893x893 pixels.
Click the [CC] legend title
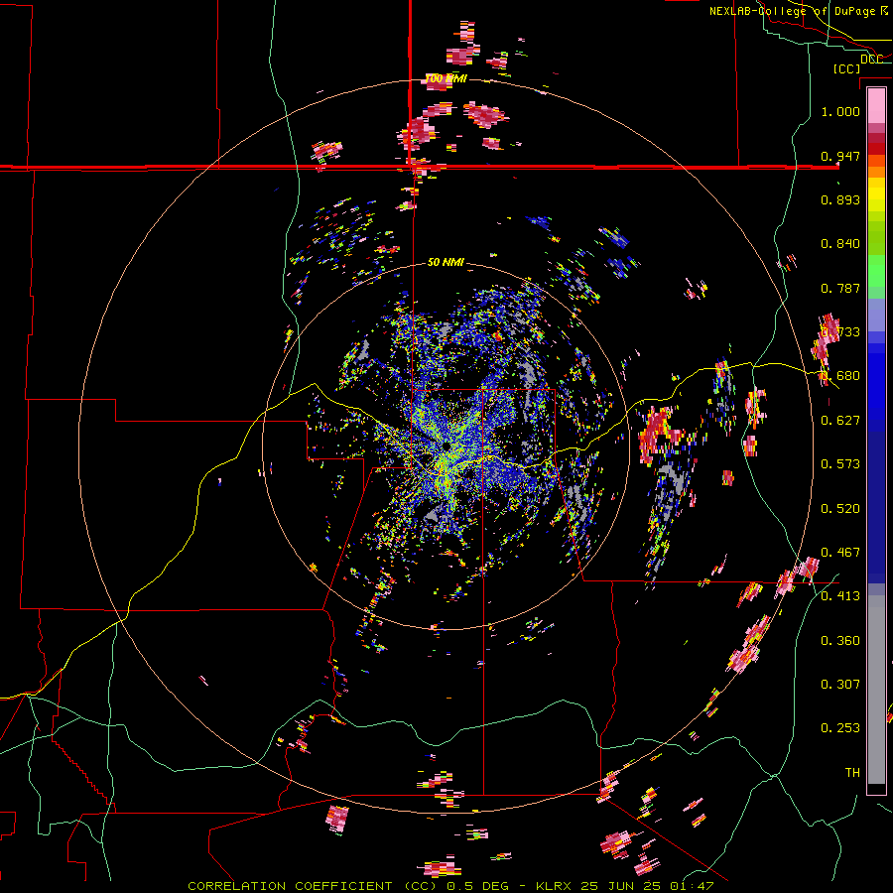coord(846,68)
